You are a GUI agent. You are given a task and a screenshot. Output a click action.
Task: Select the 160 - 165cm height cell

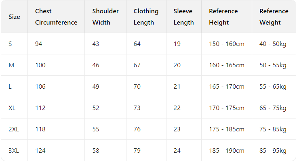point(226,65)
